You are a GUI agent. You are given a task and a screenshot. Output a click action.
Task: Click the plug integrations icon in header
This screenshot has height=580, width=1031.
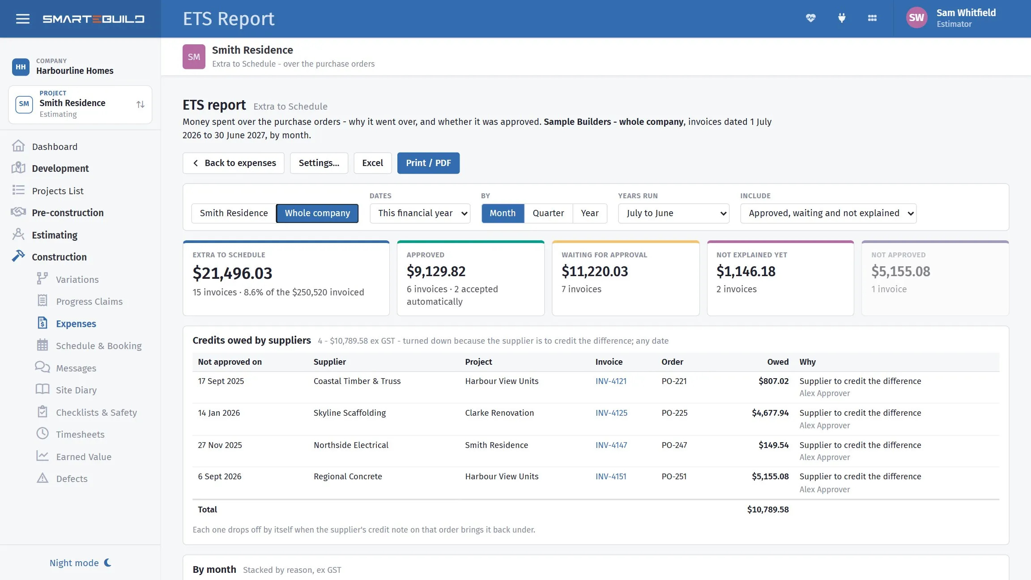coord(842,18)
